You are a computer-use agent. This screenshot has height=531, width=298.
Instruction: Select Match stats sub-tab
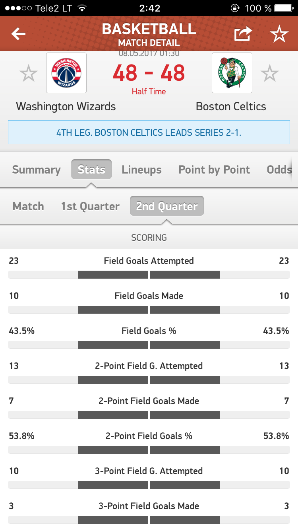pos(28,206)
